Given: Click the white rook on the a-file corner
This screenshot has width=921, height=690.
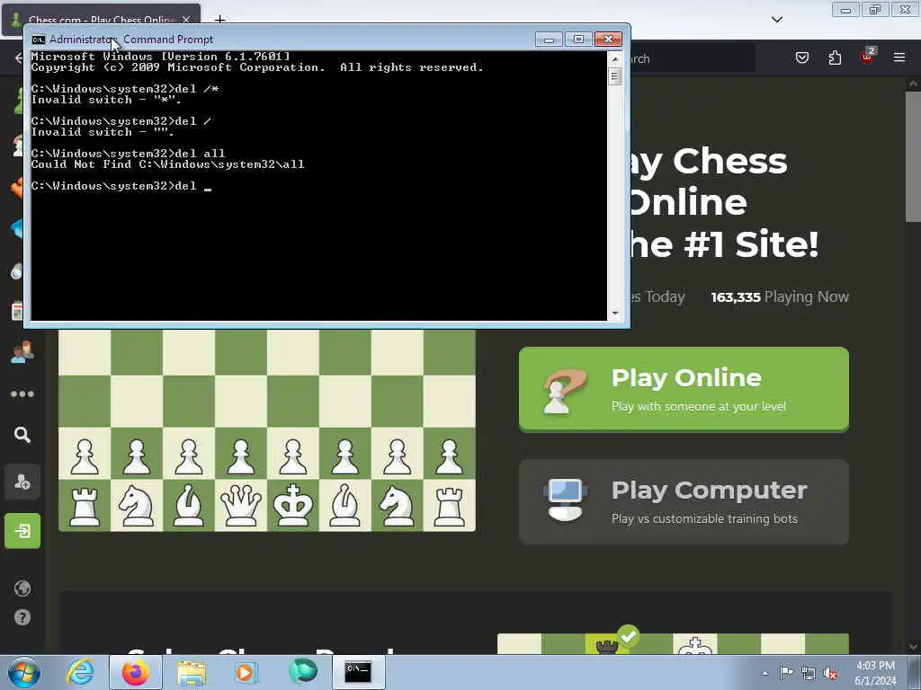Looking at the screenshot, I should 85,506.
